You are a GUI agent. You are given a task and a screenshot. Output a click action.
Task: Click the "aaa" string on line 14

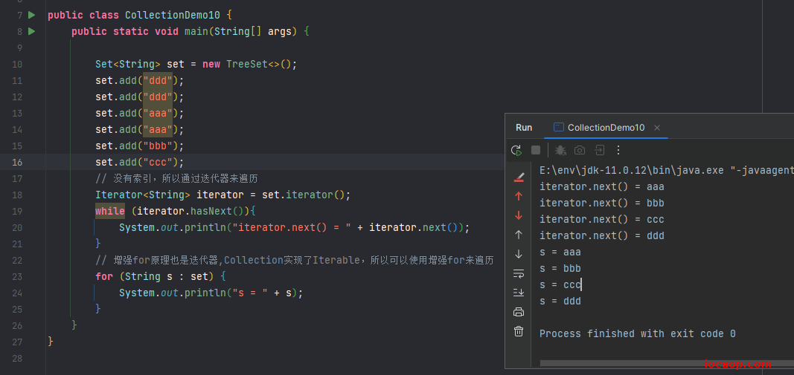point(158,129)
